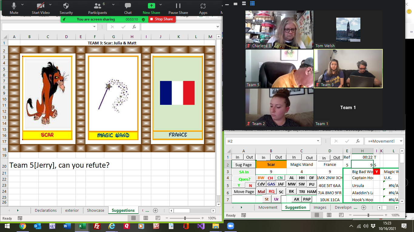Switch to the Showcase sheet tab

(x=95, y=211)
